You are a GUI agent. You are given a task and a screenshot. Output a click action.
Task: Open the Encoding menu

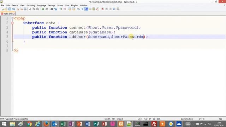[x=31, y=6]
